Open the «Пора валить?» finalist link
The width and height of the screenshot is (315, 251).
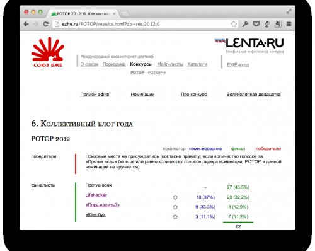(103, 205)
